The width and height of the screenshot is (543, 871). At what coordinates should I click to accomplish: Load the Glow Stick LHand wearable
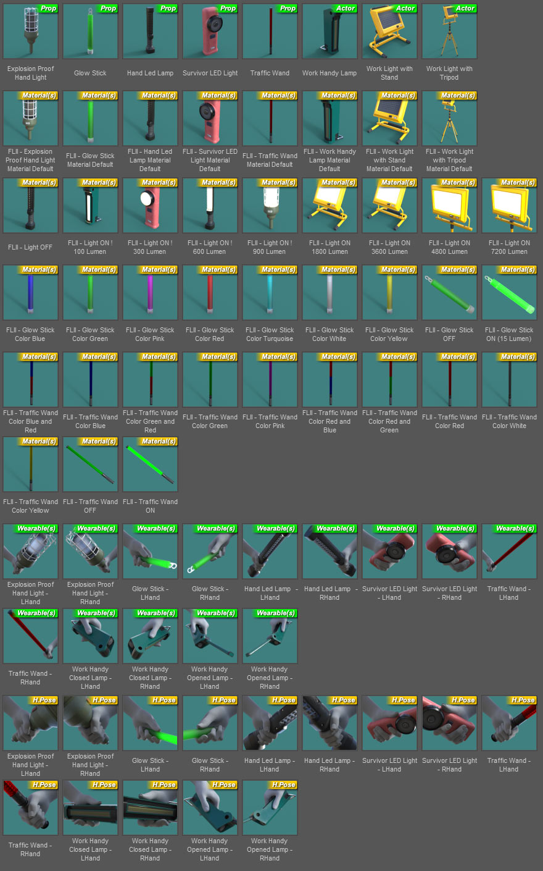[x=150, y=550]
